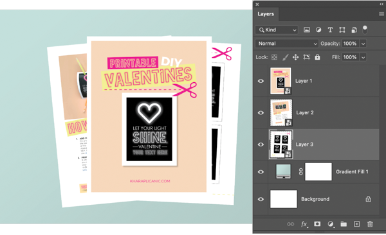Click the Fill label
The height and width of the screenshot is (235, 386).
[x=336, y=57]
